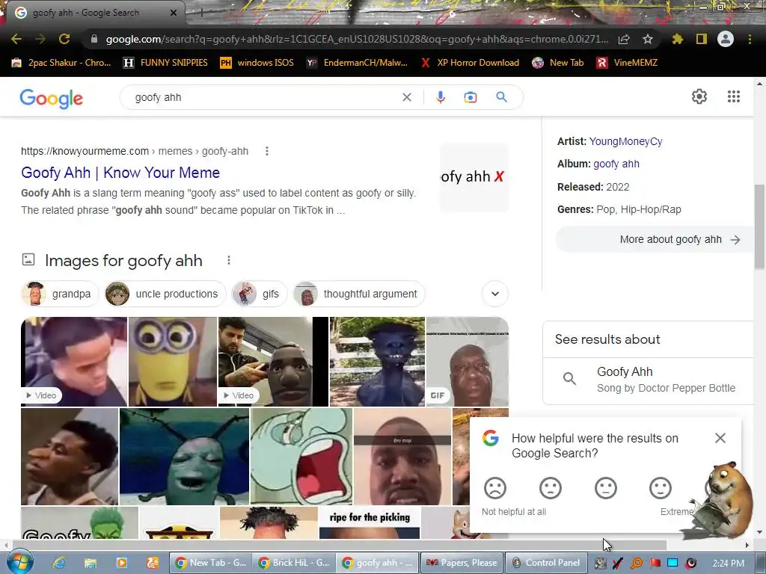The height and width of the screenshot is (574, 766).
Task: Open windows ISOS bookmark
Action: click(257, 63)
